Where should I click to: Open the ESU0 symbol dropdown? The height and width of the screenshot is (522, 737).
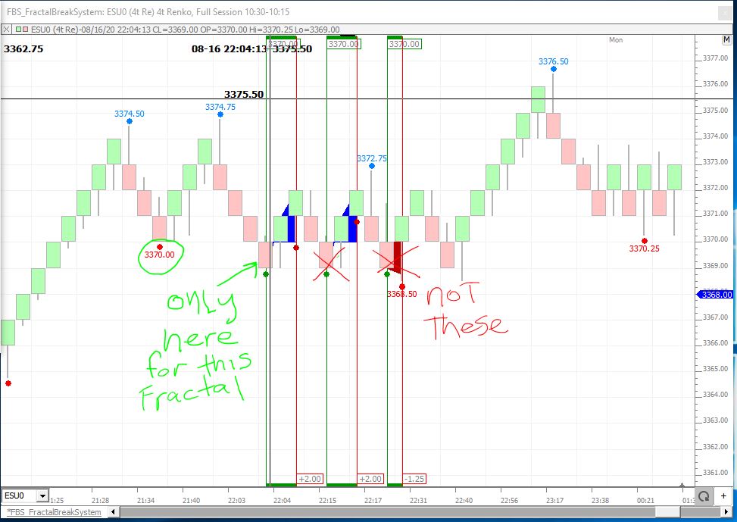[x=42, y=496]
